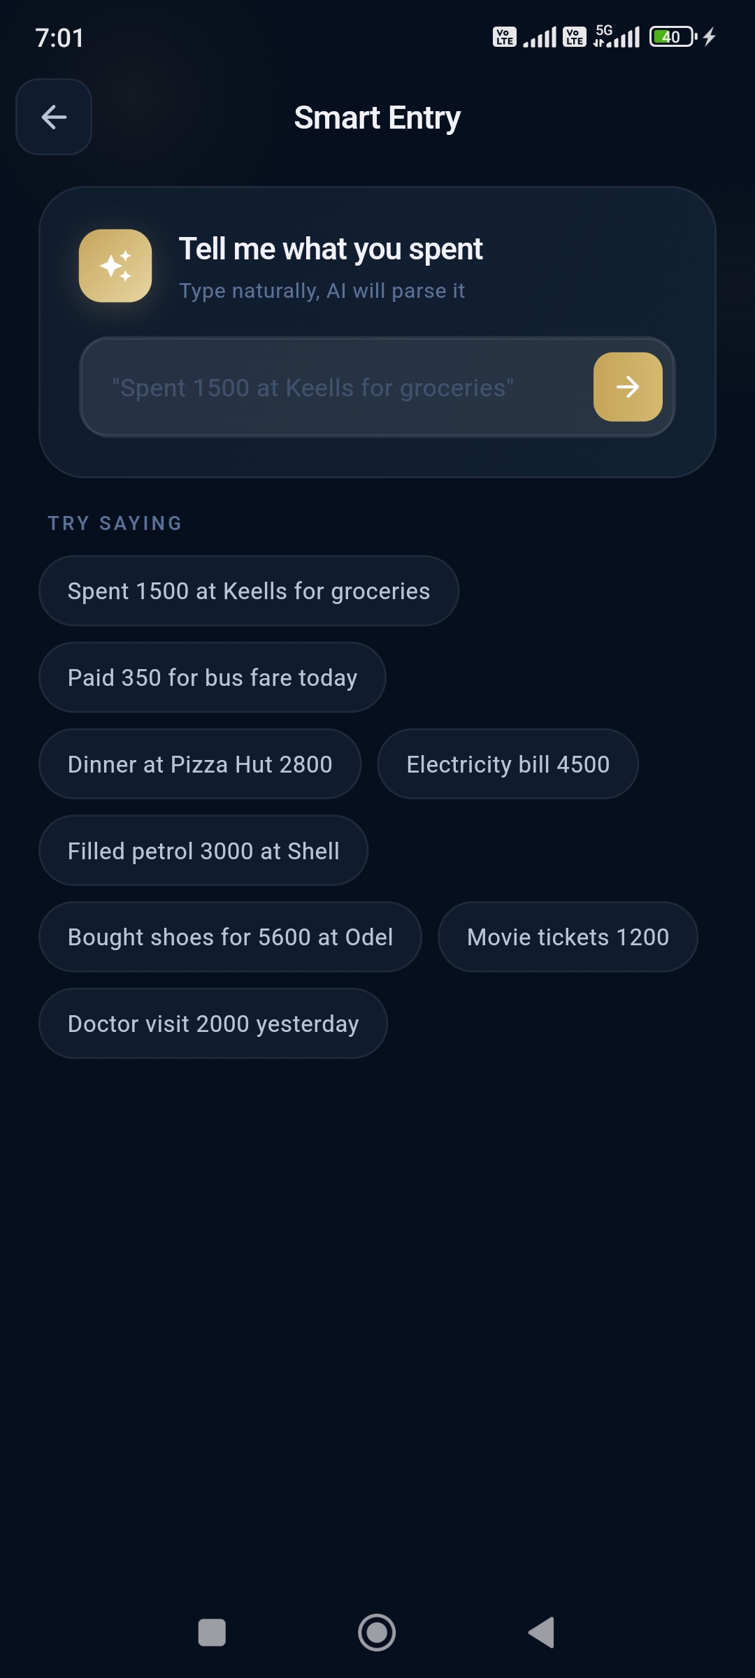
Task: Tap the Android recent apps square
Action: (212, 1633)
